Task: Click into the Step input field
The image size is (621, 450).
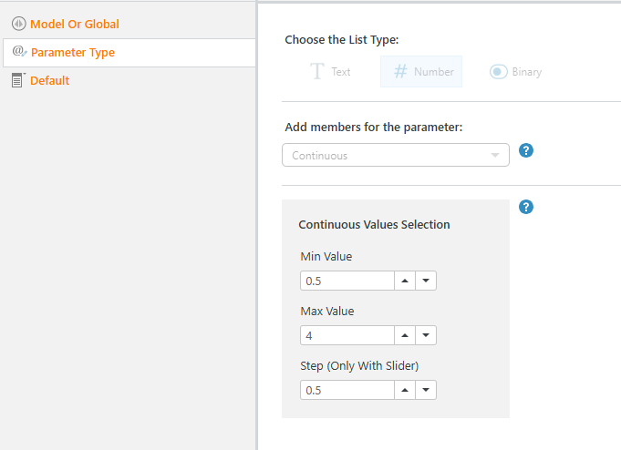Action: coord(347,390)
